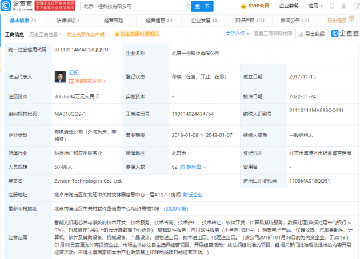Expand the 应用 dropdown menu

(x=315, y=6)
